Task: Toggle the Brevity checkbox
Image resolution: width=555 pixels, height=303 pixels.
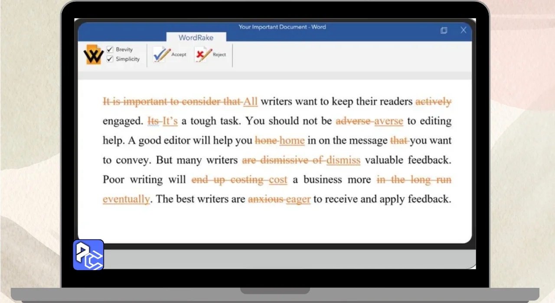Action: [x=110, y=49]
